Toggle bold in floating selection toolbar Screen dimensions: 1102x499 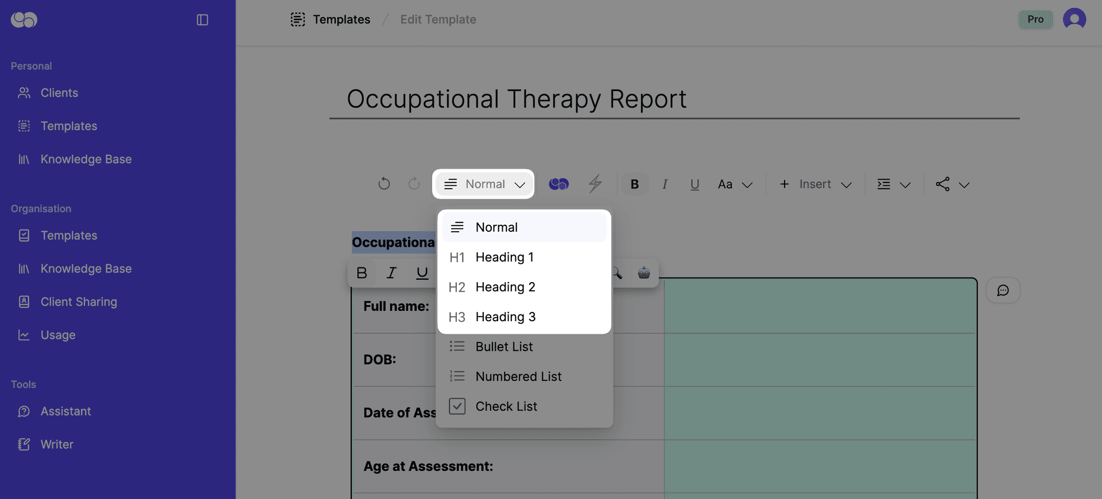click(362, 273)
